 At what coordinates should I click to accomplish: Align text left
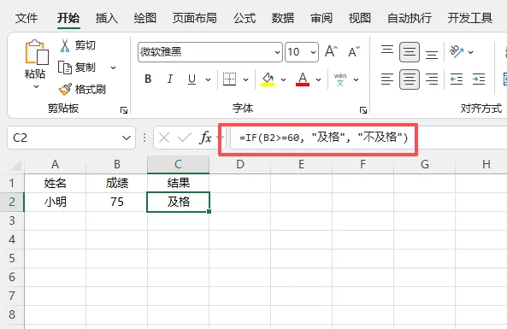(387, 79)
